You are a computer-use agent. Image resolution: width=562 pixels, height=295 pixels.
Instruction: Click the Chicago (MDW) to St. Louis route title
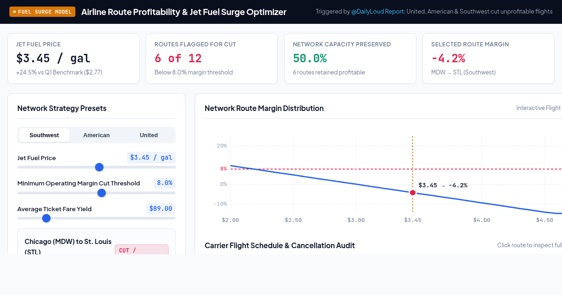click(x=68, y=247)
